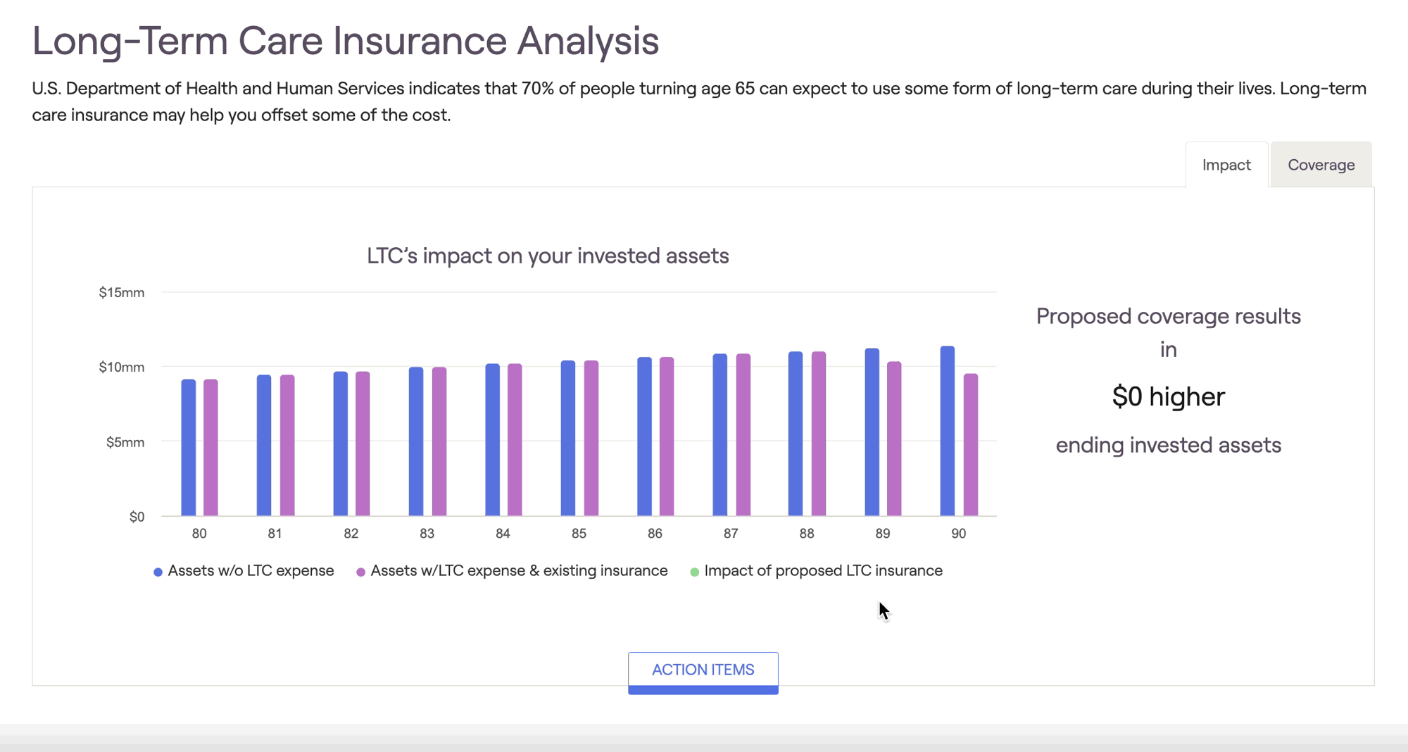Select the blue bar at age 80
The image size is (1408, 752).
(x=189, y=448)
